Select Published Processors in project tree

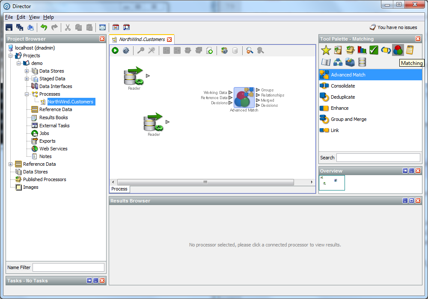(45, 179)
